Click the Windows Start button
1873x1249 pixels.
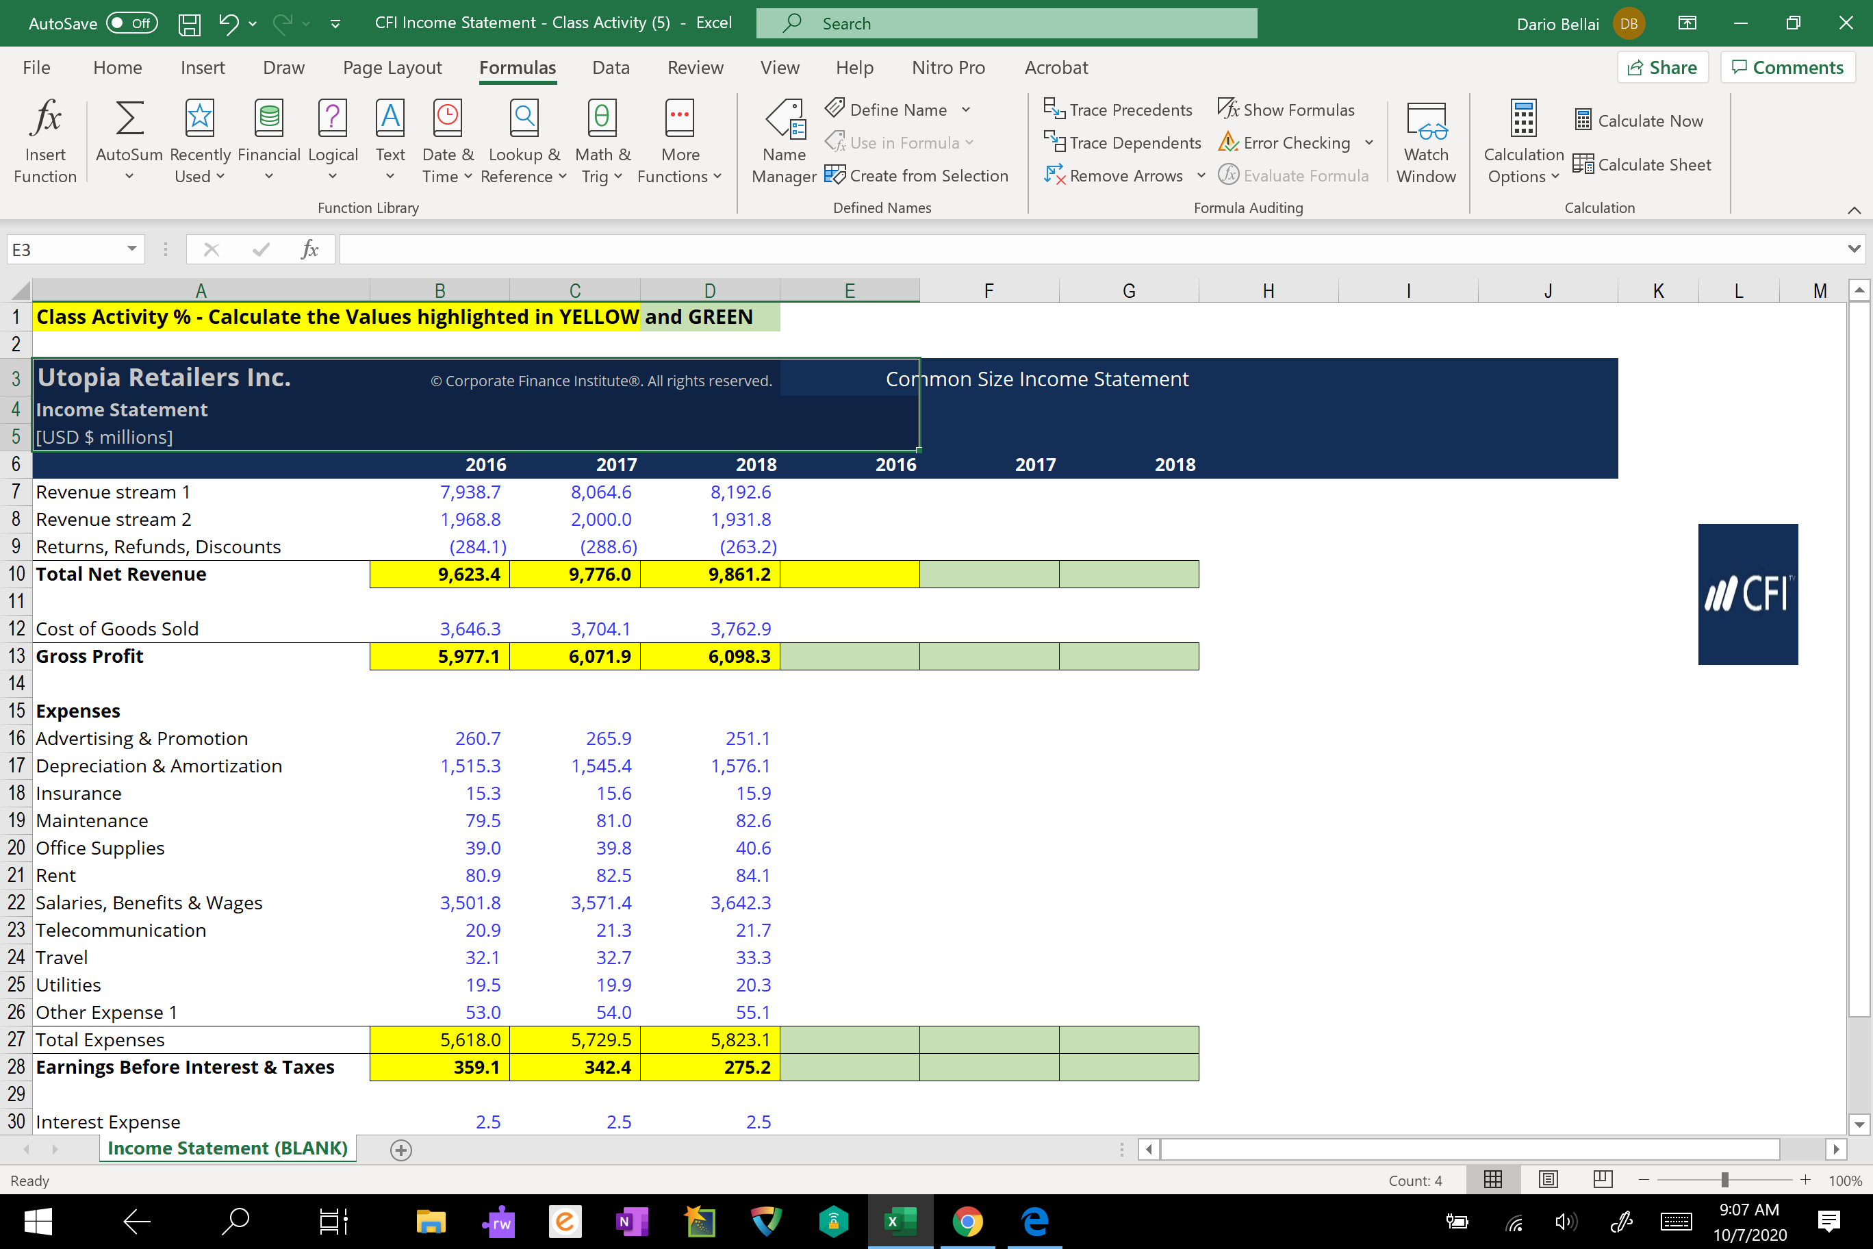click(x=38, y=1220)
